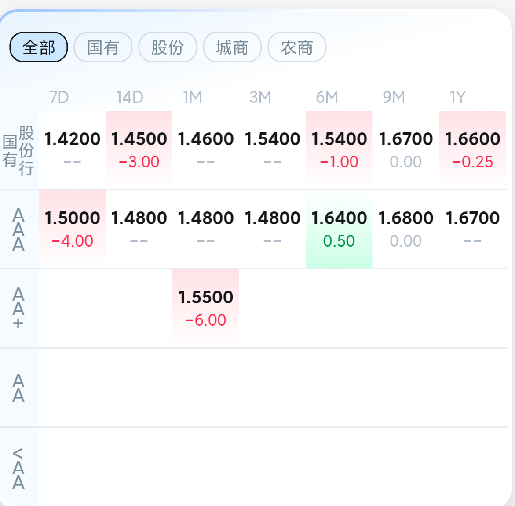Click the AAA 9M cell 1.6800

[405, 229]
